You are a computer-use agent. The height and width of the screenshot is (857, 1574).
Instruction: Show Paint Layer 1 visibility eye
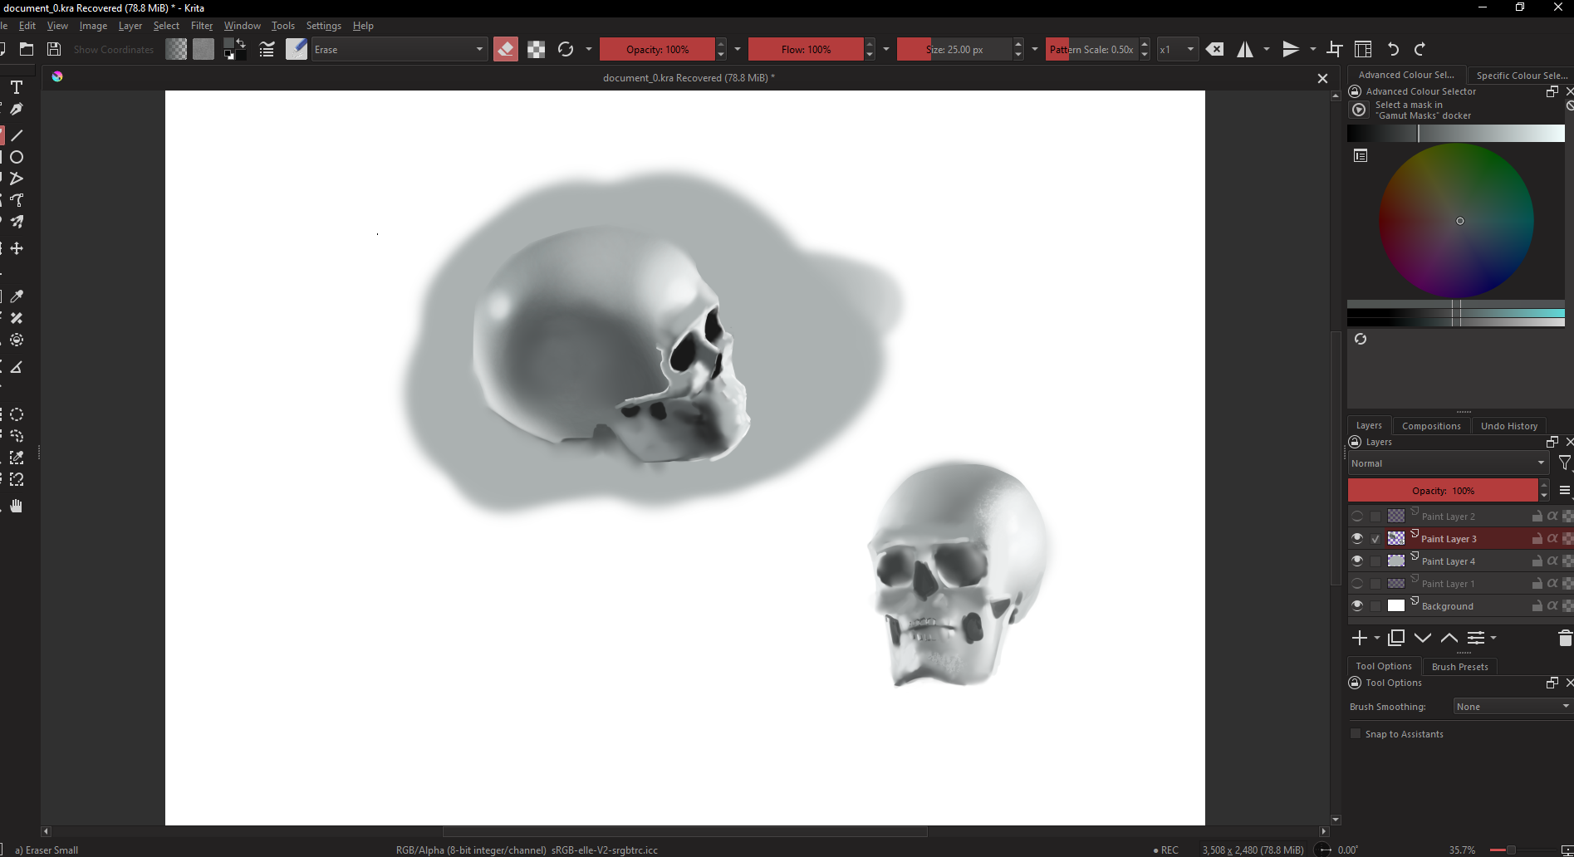pos(1357,583)
